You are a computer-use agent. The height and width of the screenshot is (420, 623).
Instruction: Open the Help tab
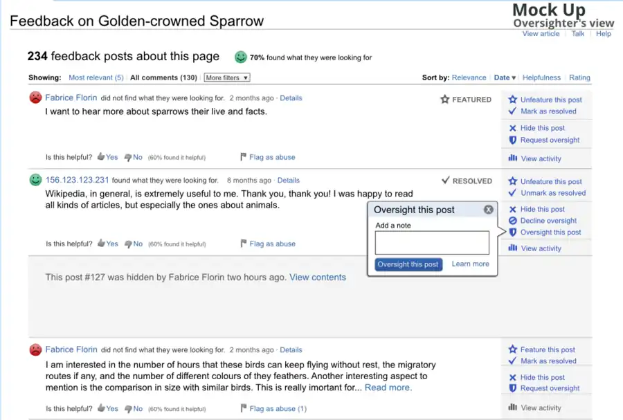pyautogui.click(x=603, y=33)
